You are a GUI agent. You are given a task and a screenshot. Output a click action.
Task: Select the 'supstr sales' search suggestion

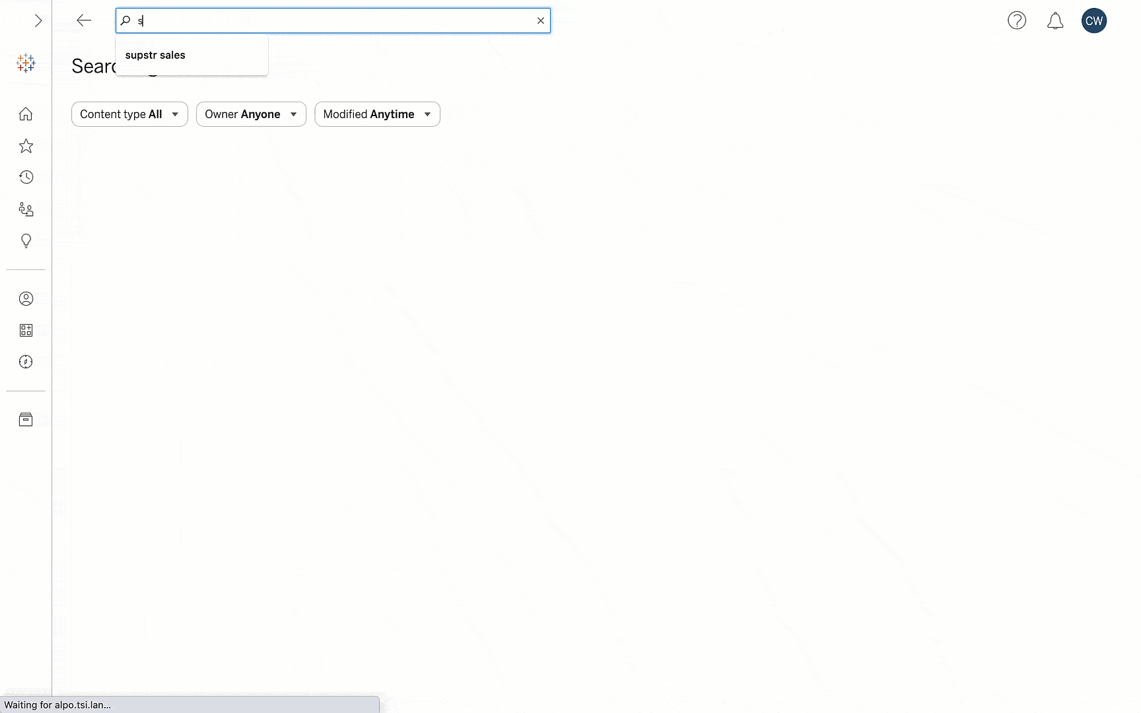click(155, 55)
